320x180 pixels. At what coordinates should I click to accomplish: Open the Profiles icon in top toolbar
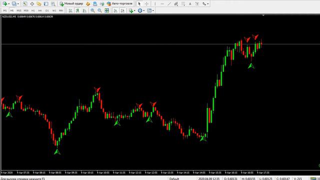[x=14, y=3]
